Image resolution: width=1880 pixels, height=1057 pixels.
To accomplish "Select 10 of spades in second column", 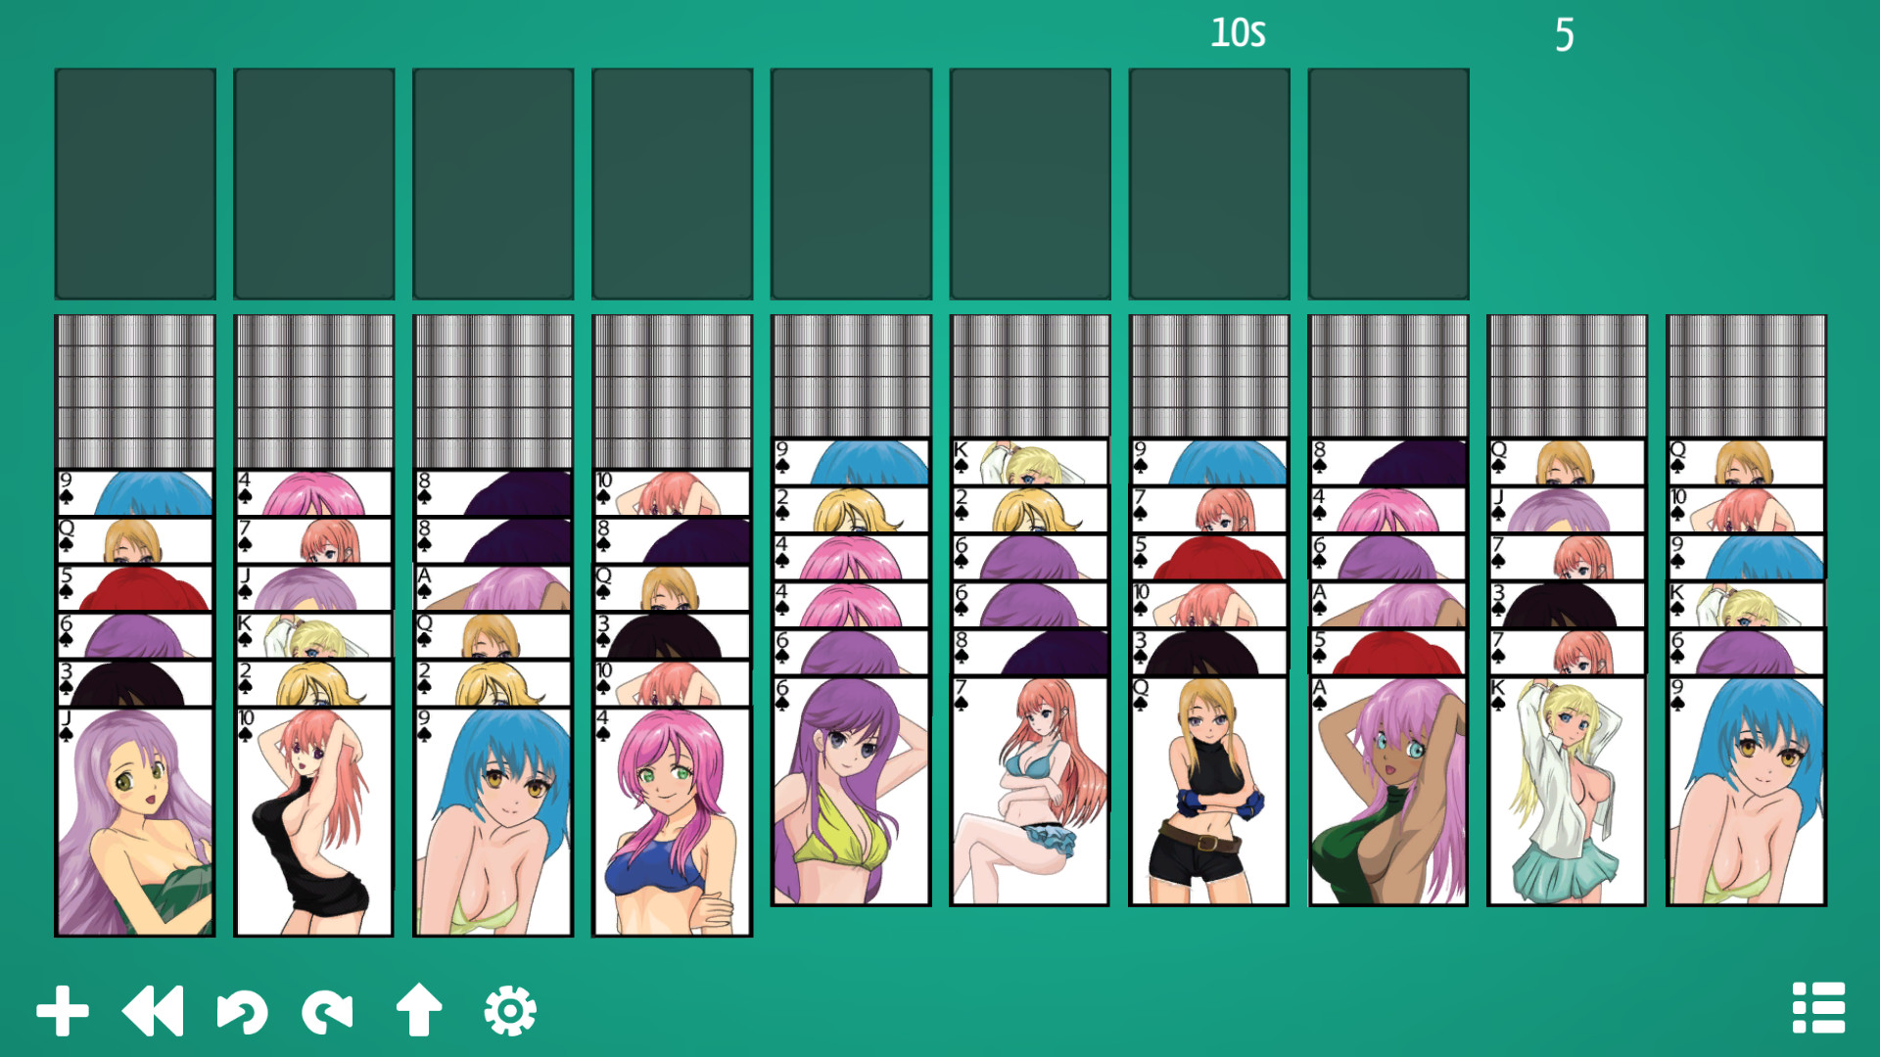I will pos(313,821).
